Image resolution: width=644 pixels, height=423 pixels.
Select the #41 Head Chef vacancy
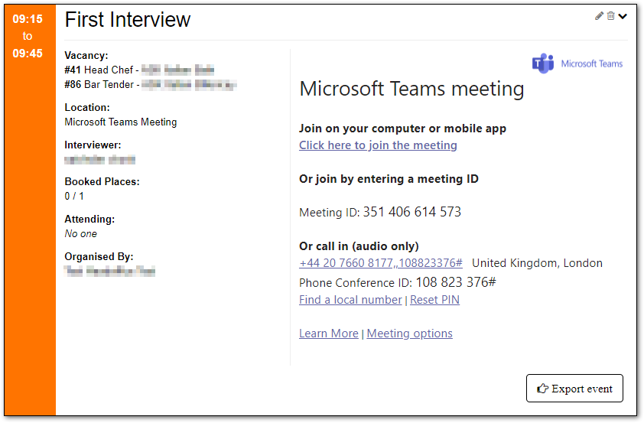[x=101, y=70]
